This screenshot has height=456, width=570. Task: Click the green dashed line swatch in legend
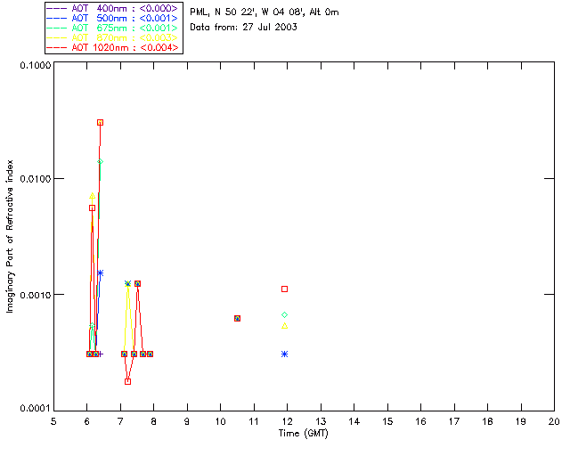coord(57,28)
